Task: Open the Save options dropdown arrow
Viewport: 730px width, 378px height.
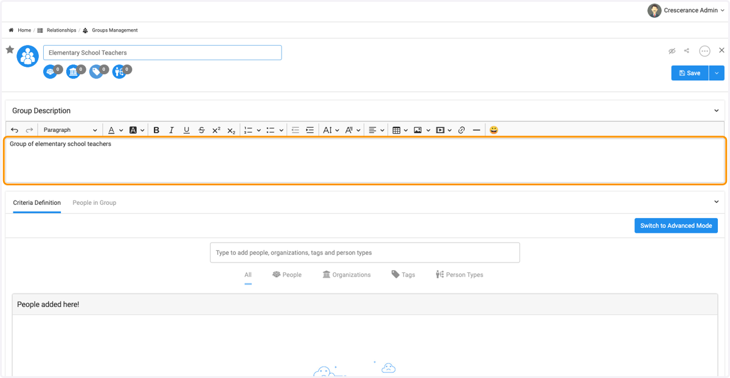Action: (717, 73)
